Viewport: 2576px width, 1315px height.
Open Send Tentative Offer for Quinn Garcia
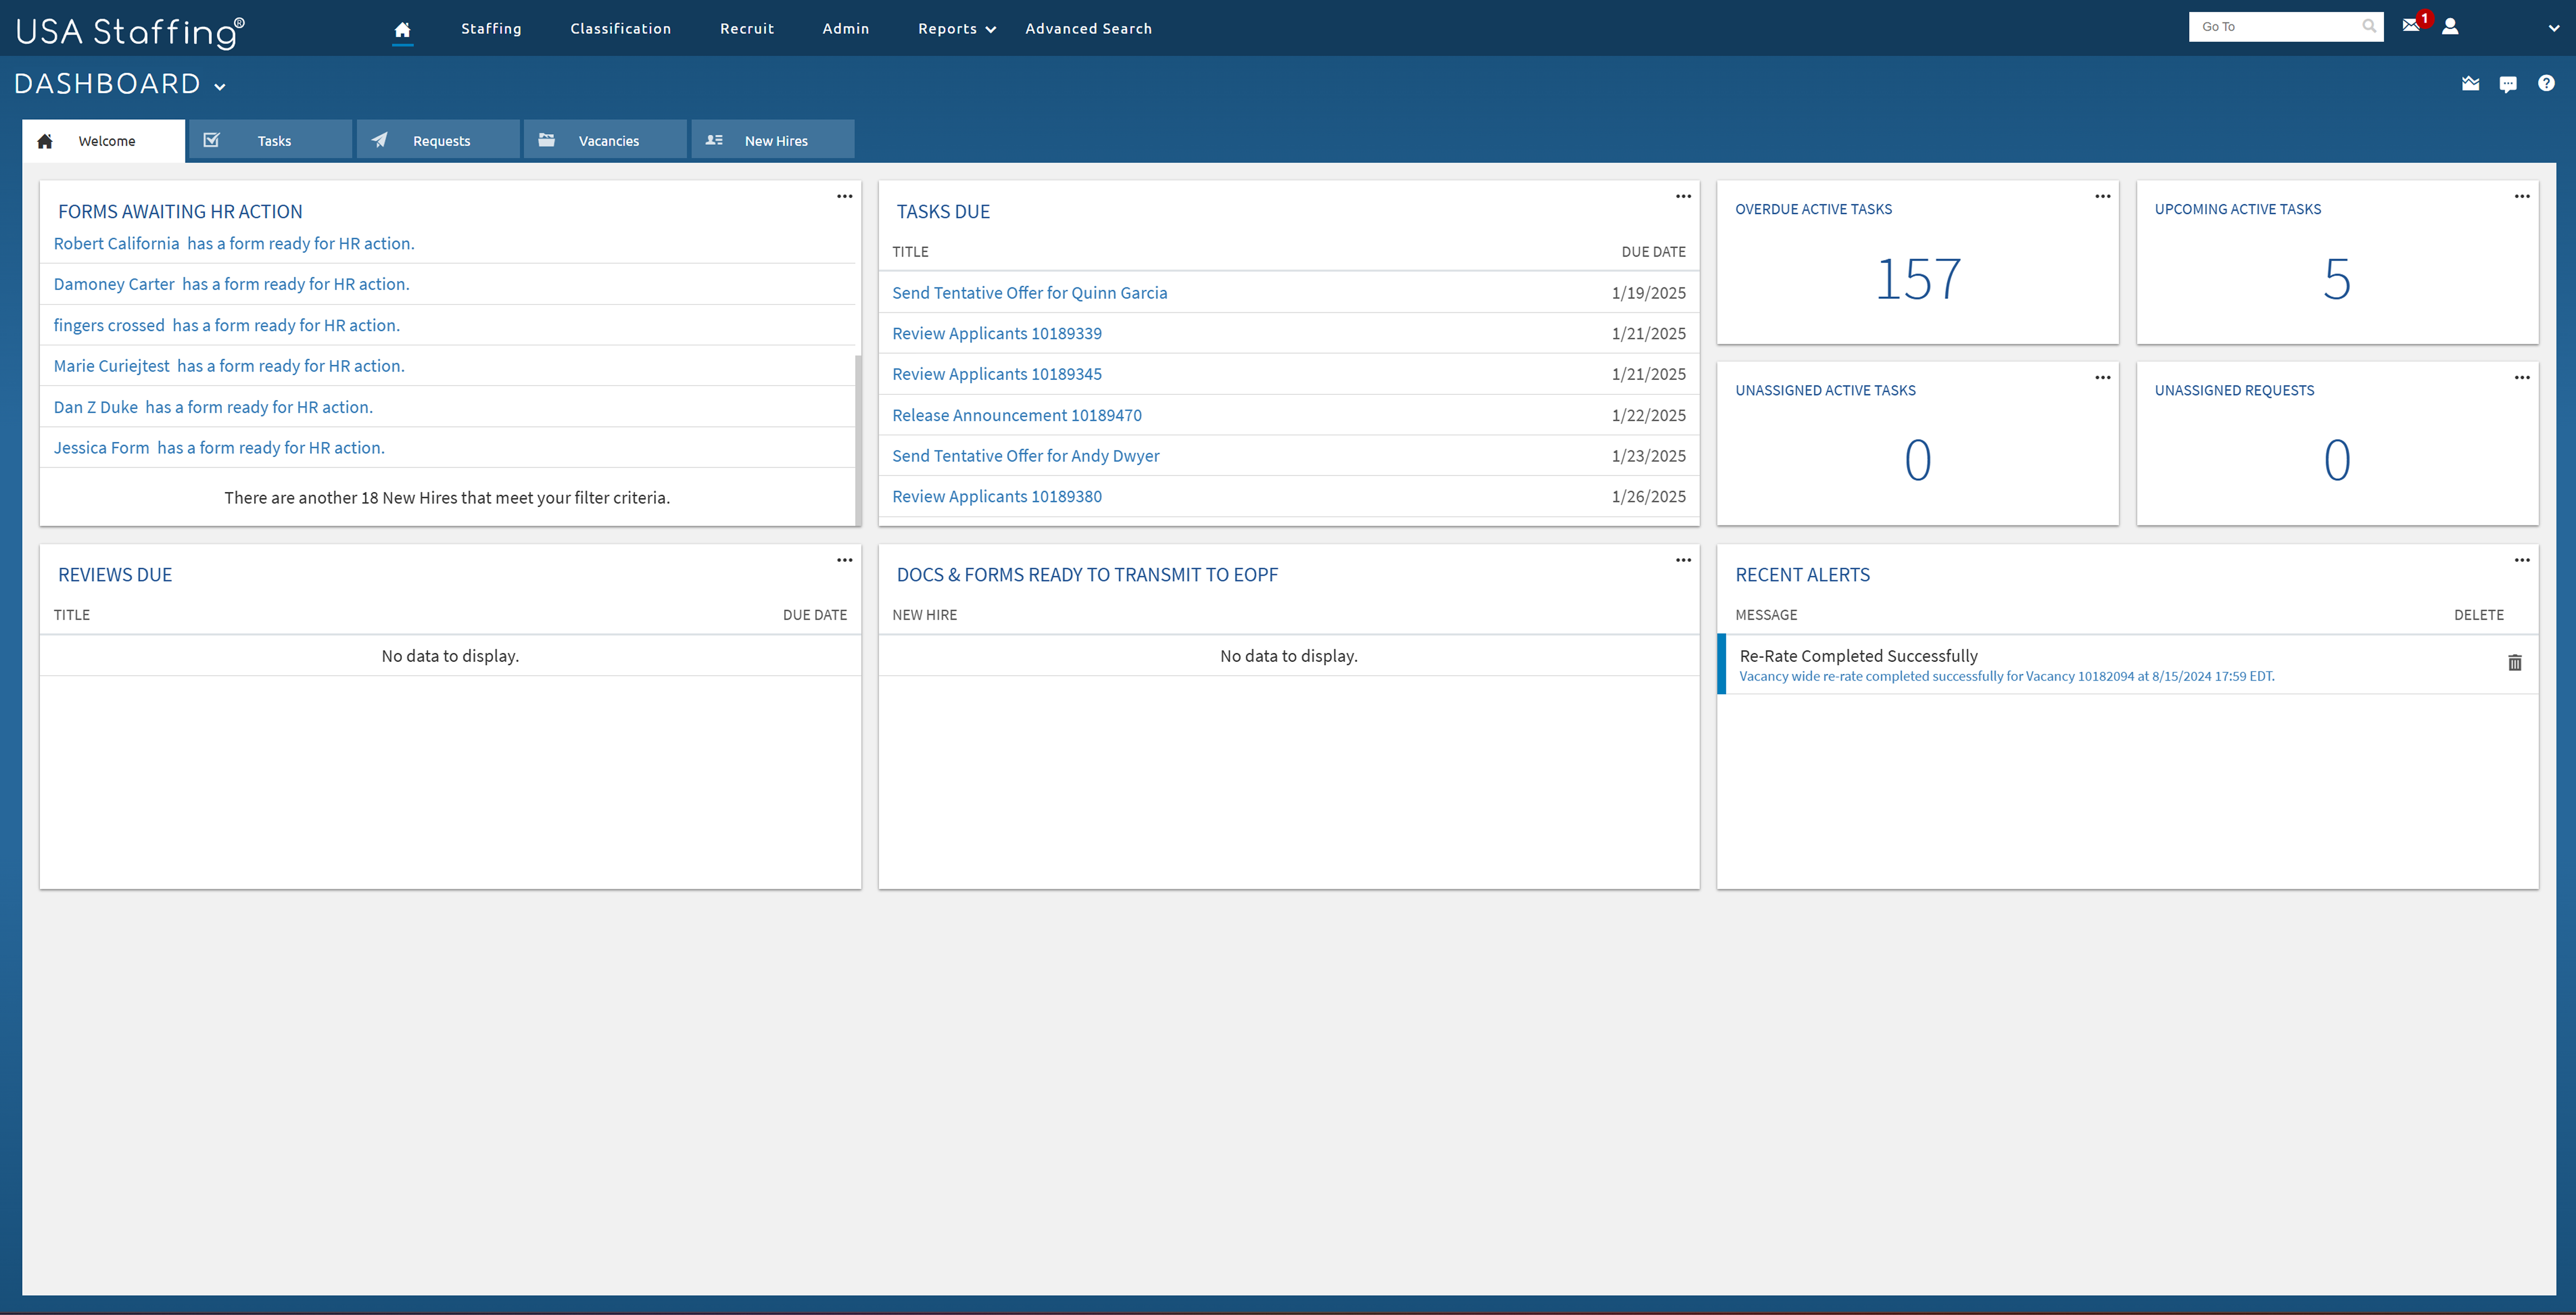tap(1030, 292)
